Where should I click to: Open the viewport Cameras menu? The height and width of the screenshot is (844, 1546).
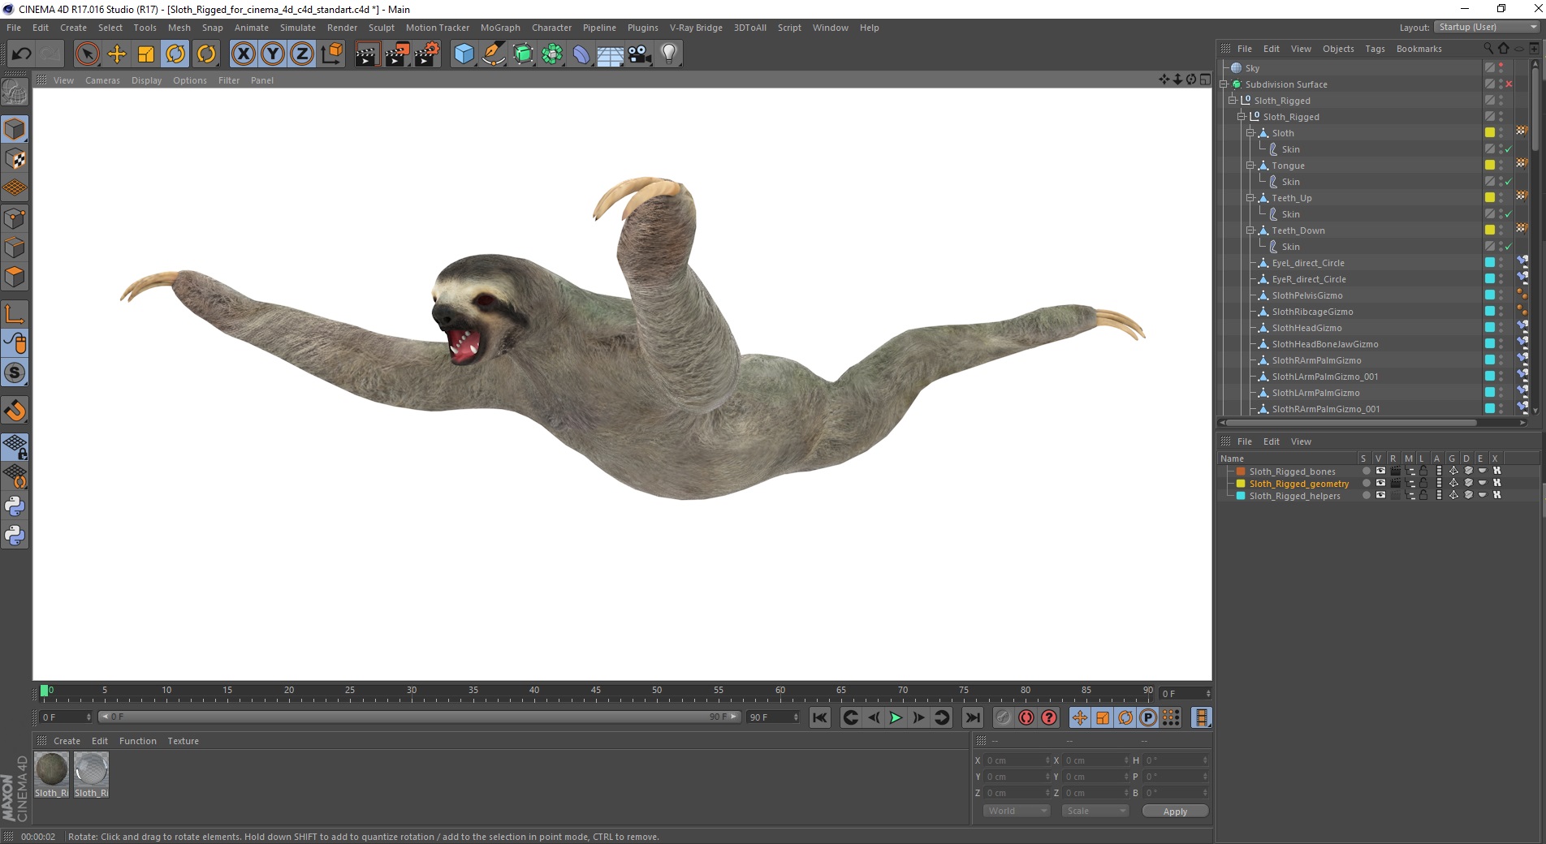coord(102,80)
